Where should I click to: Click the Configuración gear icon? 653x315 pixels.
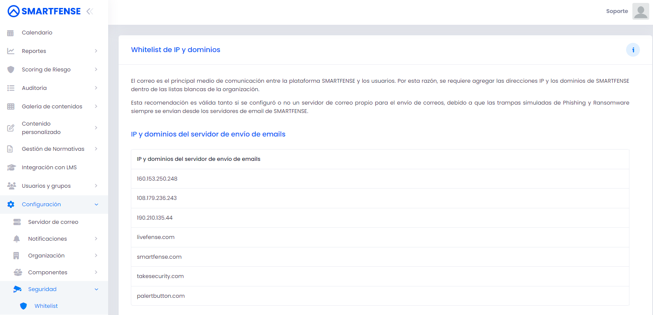[11, 205]
